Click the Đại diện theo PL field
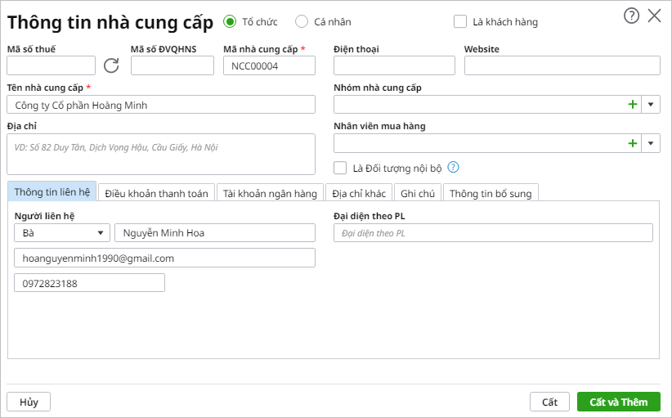This screenshot has height=418, width=672. click(x=493, y=233)
